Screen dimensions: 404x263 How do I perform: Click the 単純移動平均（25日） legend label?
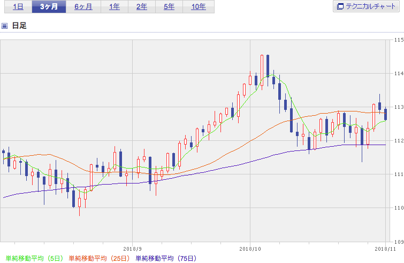tap(99, 258)
